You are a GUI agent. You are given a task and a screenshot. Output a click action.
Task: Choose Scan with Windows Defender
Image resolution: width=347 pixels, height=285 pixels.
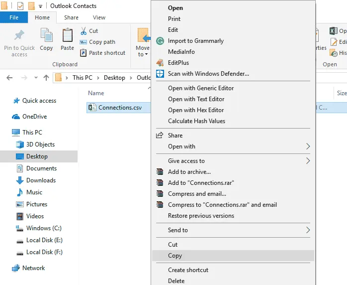point(208,74)
